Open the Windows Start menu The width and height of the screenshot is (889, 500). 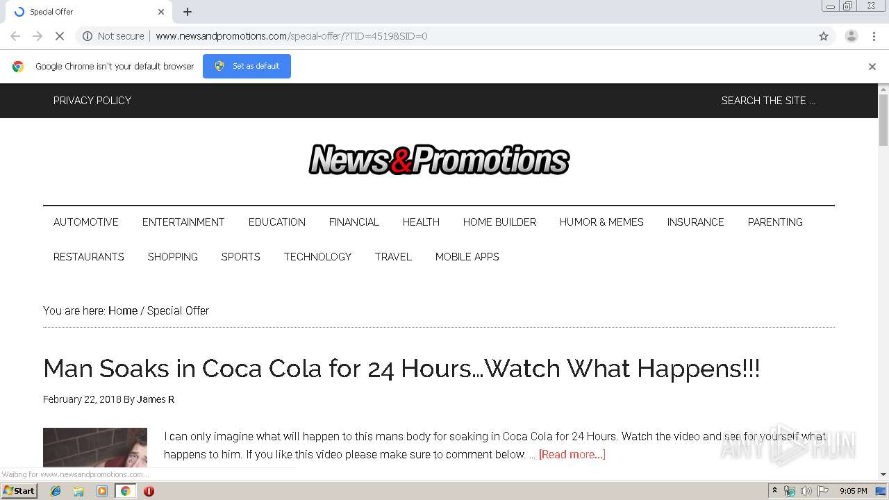coord(19,491)
